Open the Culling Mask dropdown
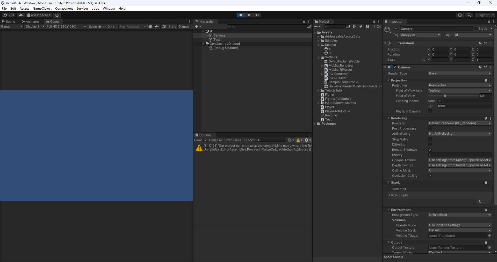Viewport: 497px width, 262px height. coord(459,170)
